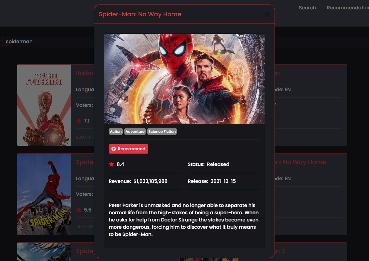Click the 1977 Spider-Man poster with 5.5 rating
Screen dimensions: 369x261
(44, 194)
